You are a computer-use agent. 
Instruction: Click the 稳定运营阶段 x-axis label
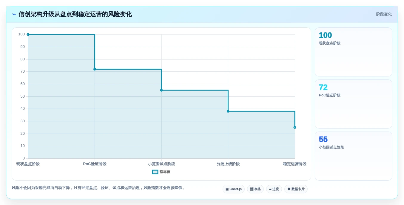295,164
